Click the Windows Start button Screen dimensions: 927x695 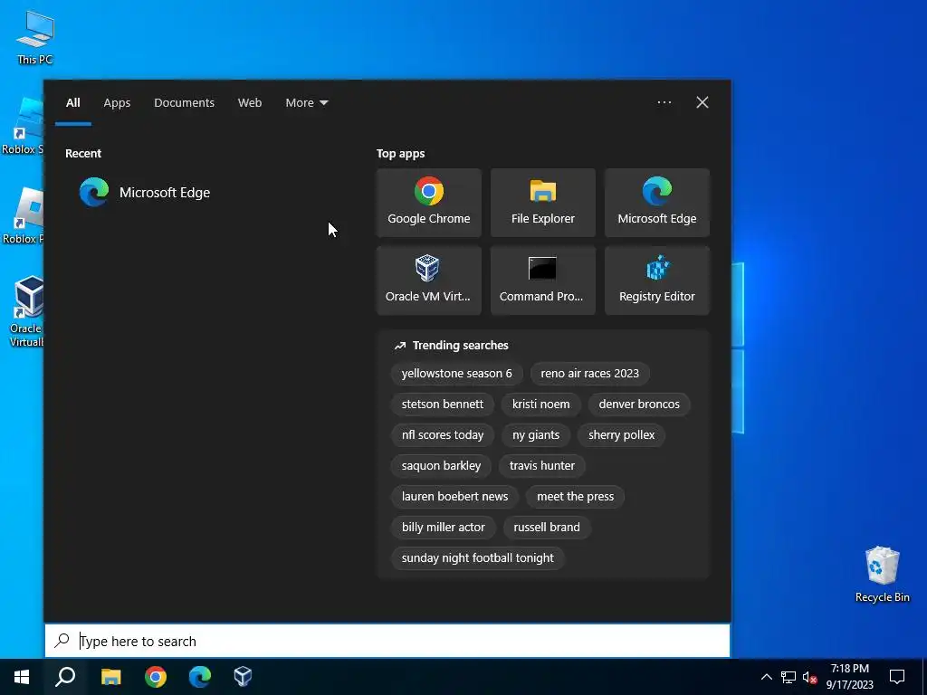[x=22, y=677]
